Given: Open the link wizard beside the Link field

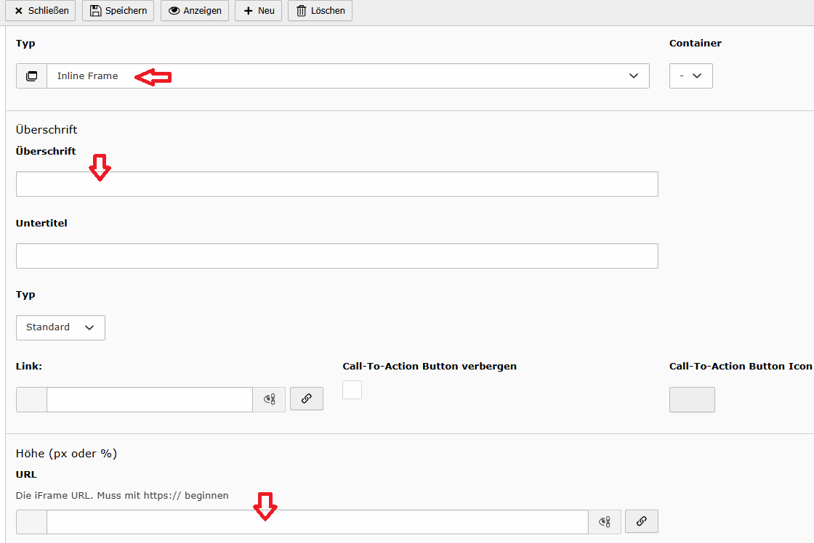Looking at the screenshot, I should tap(306, 399).
